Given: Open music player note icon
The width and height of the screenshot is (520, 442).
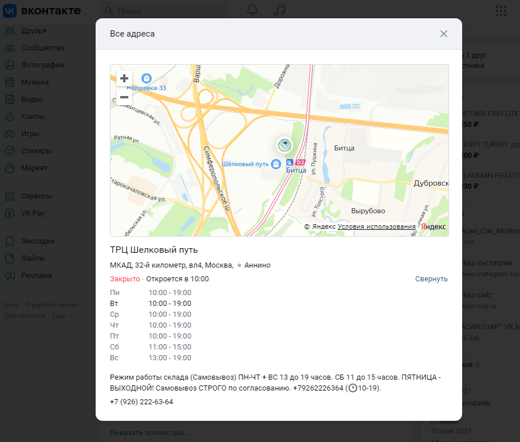Looking at the screenshot, I should 280,10.
